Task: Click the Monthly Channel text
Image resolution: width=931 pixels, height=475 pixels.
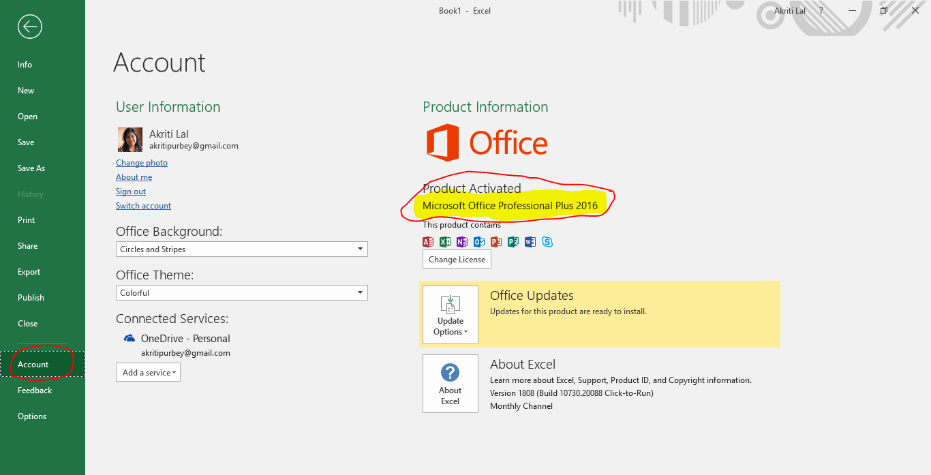Action: coord(521,406)
